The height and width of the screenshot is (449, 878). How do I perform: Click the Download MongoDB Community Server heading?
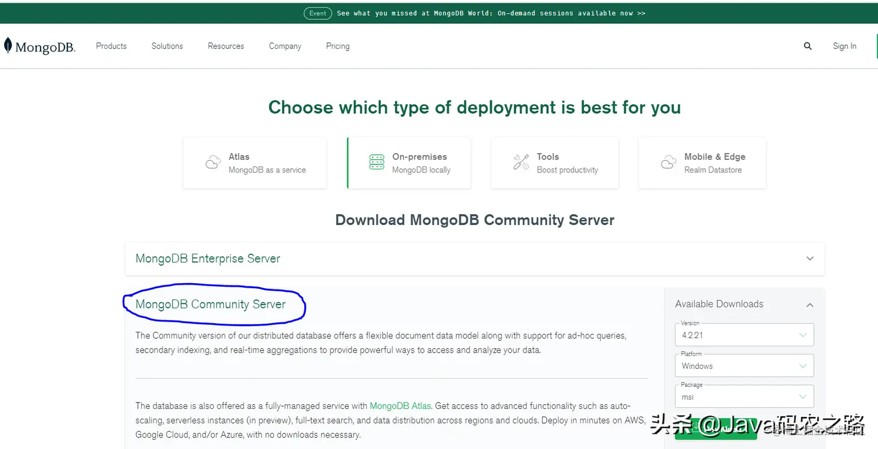click(x=475, y=220)
